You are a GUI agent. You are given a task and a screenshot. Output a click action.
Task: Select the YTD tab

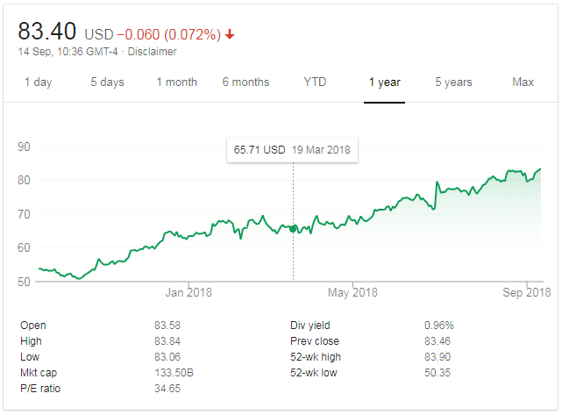(x=315, y=82)
